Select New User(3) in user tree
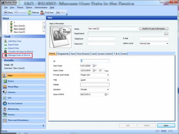The width and height of the screenshot is (179, 134). coord(19,32)
